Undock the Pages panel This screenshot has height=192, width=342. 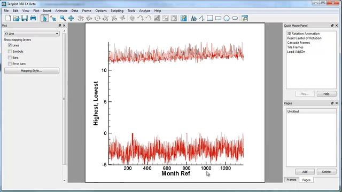332,103
